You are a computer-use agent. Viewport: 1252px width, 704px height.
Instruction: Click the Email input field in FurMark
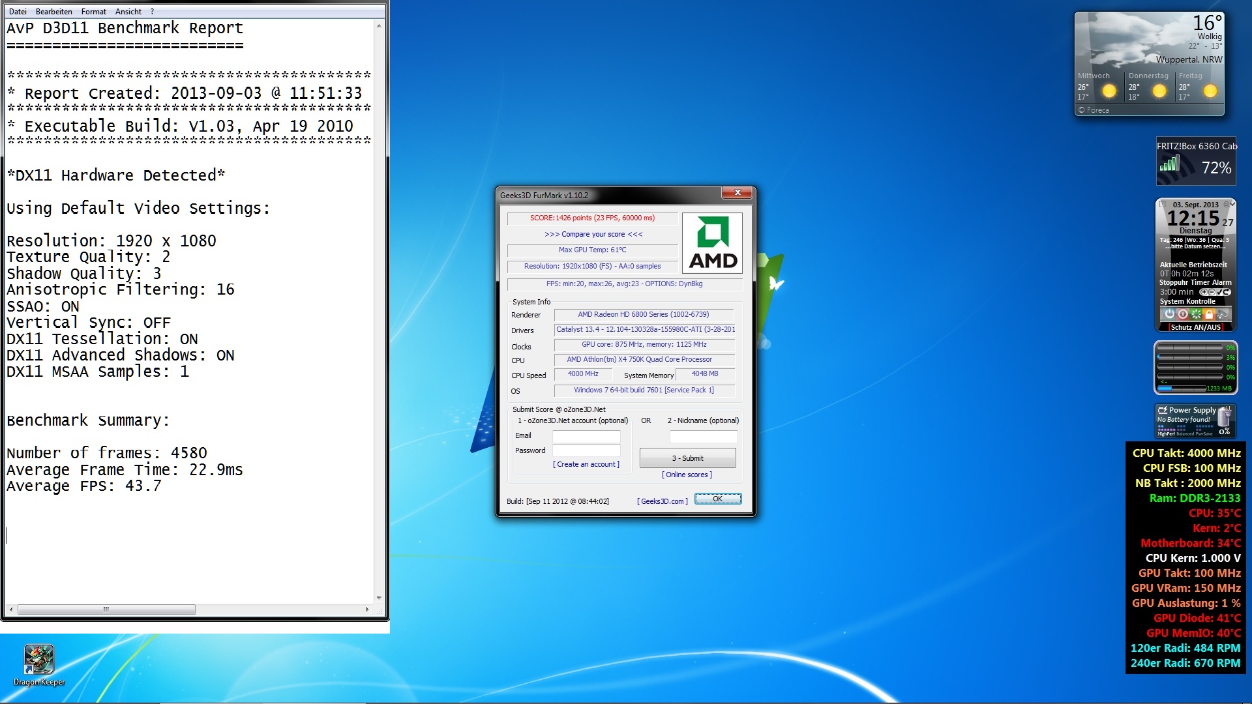[x=586, y=436]
